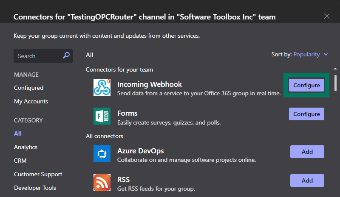Configure the Incoming Webhook connector
Viewport: 340px width, 197px height.
306,85
